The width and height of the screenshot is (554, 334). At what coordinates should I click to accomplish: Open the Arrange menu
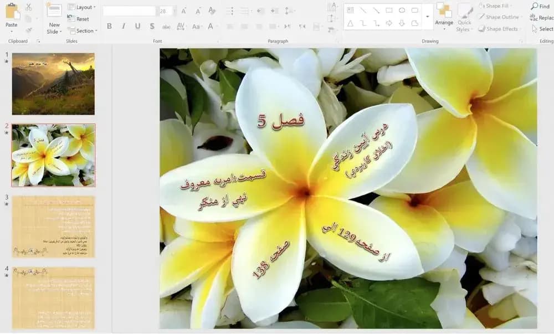pos(444,16)
